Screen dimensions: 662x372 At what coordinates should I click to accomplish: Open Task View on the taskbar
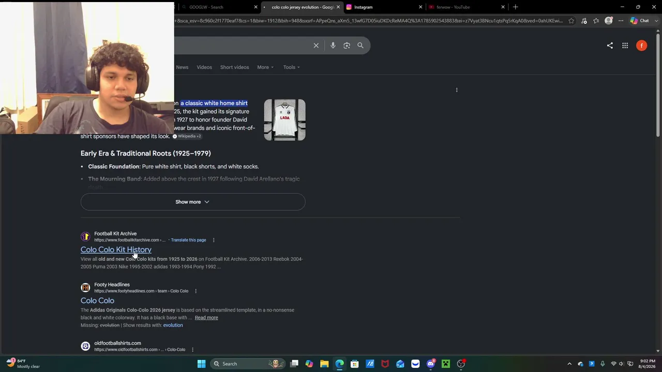pos(294,364)
